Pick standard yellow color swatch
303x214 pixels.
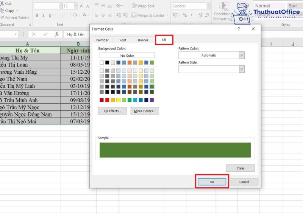[118, 100]
